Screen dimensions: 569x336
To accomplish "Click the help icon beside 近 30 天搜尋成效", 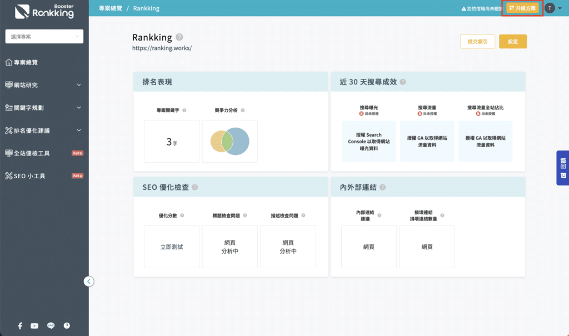I will point(402,82).
